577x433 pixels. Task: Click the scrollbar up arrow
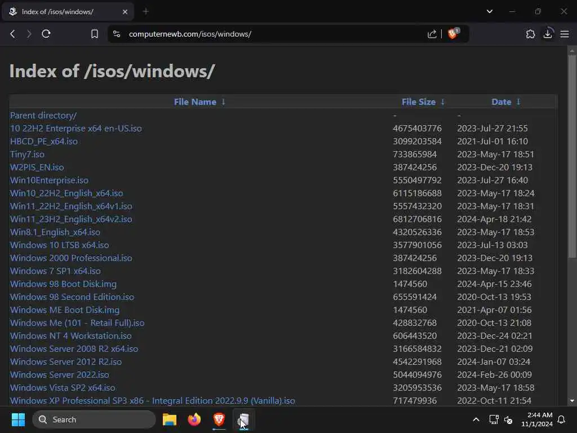[x=572, y=50]
